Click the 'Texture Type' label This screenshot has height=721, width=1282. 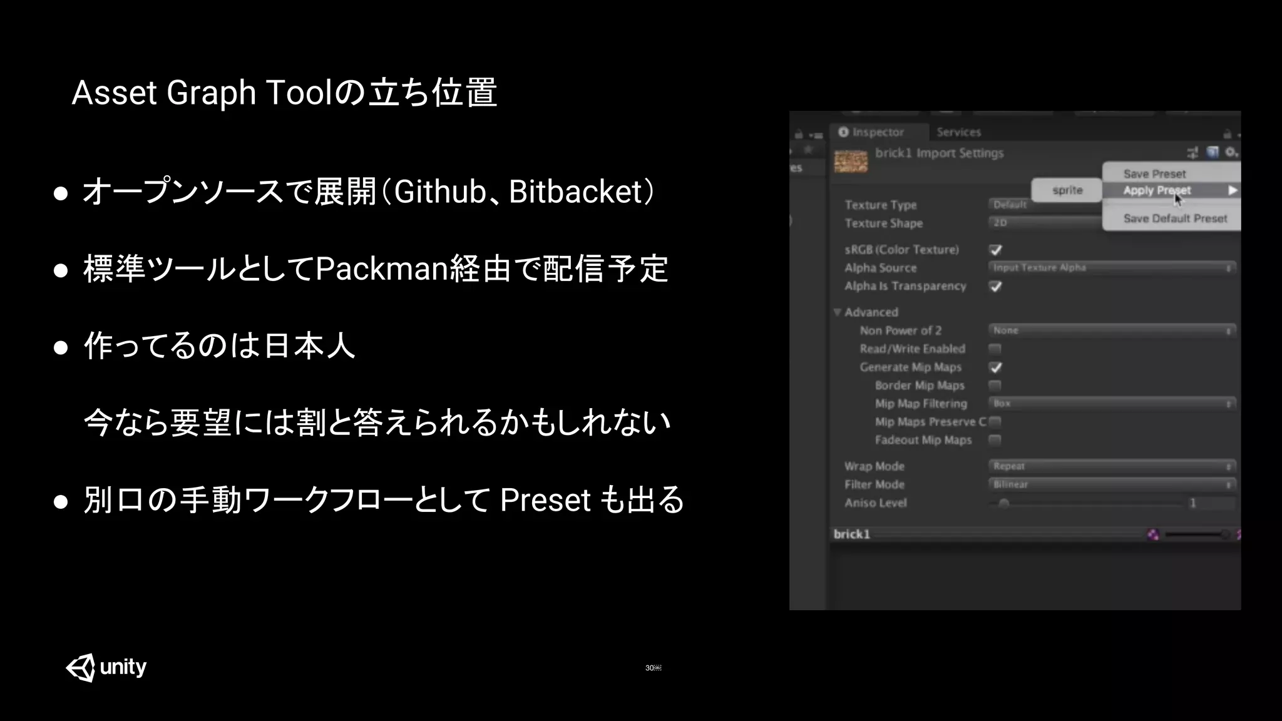coord(880,205)
